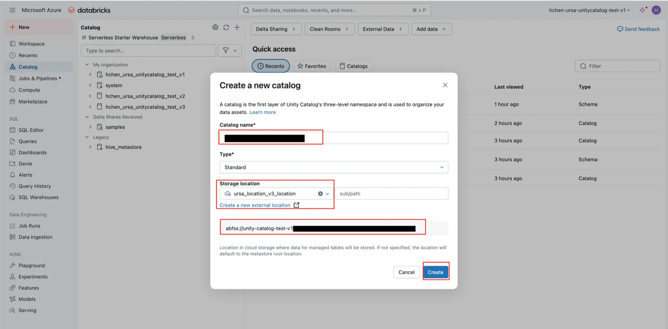
Task: Click the Databricks logo
Action: coord(89,10)
